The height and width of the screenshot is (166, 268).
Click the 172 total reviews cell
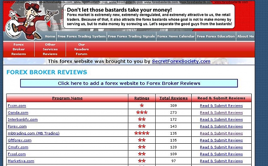tap(174, 120)
